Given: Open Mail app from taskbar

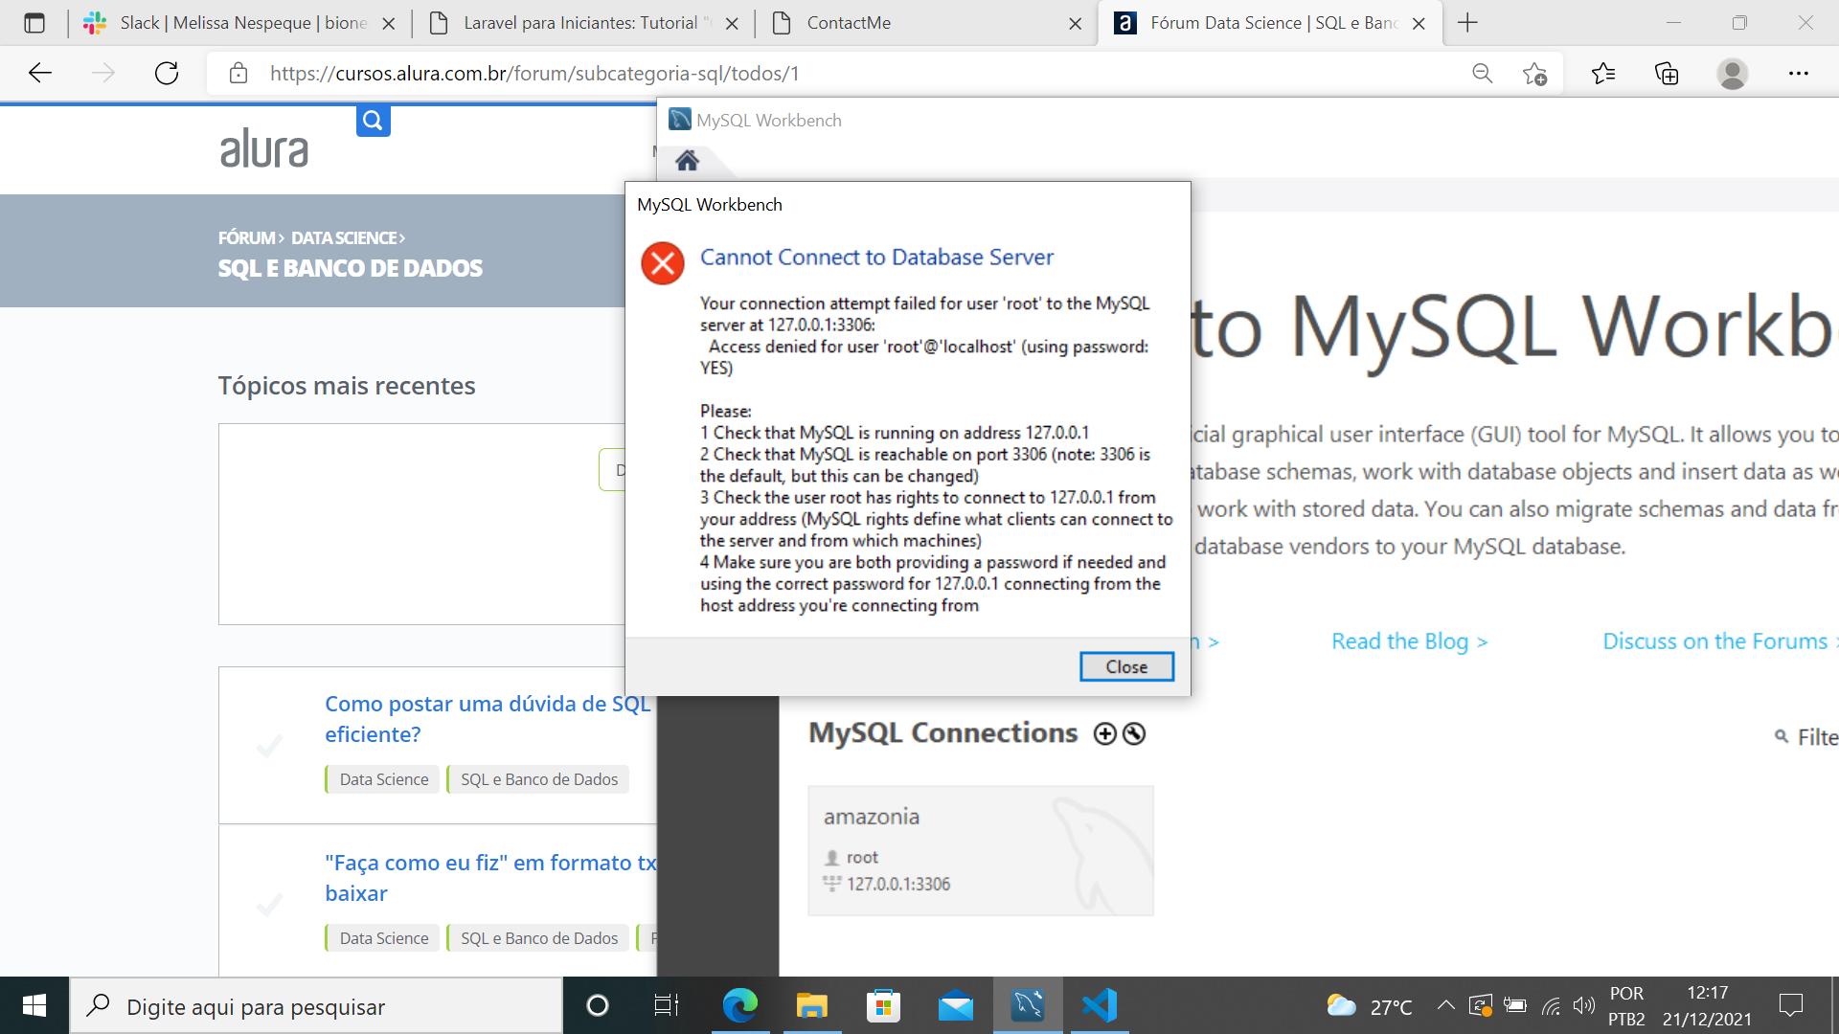Looking at the screenshot, I should pos(956,1005).
